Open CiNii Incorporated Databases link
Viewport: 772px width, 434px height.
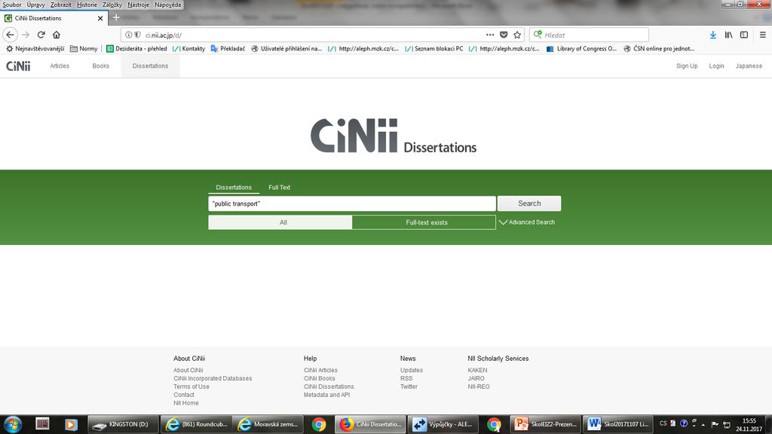tap(213, 378)
